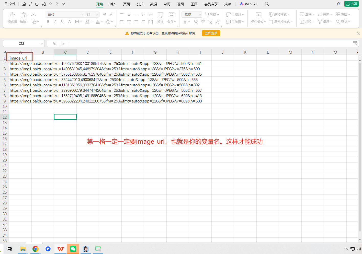Click the font color A swatch
This screenshot has height=254, width=362.
[97, 22]
